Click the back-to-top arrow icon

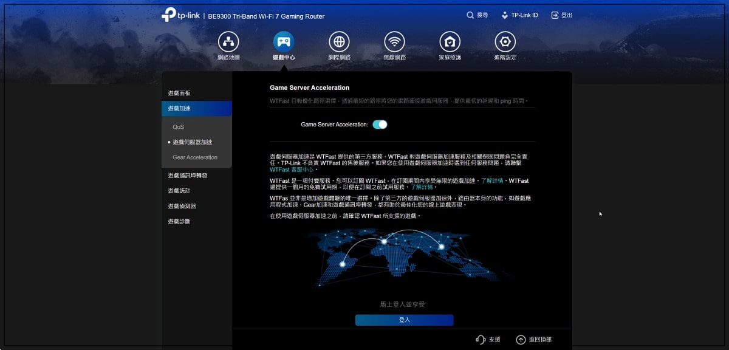pyautogui.click(x=521, y=340)
